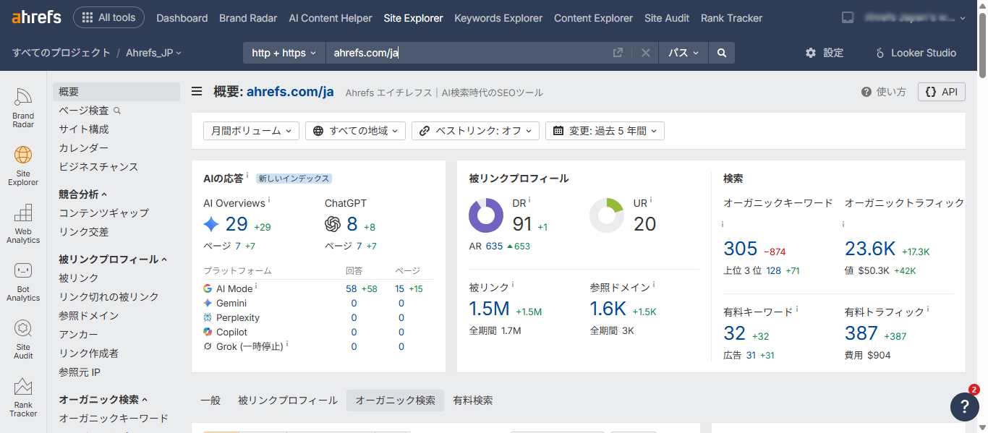Click the Google AI Mode icon
Image resolution: width=988 pixels, height=433 pixels.
tap(208, 288)
